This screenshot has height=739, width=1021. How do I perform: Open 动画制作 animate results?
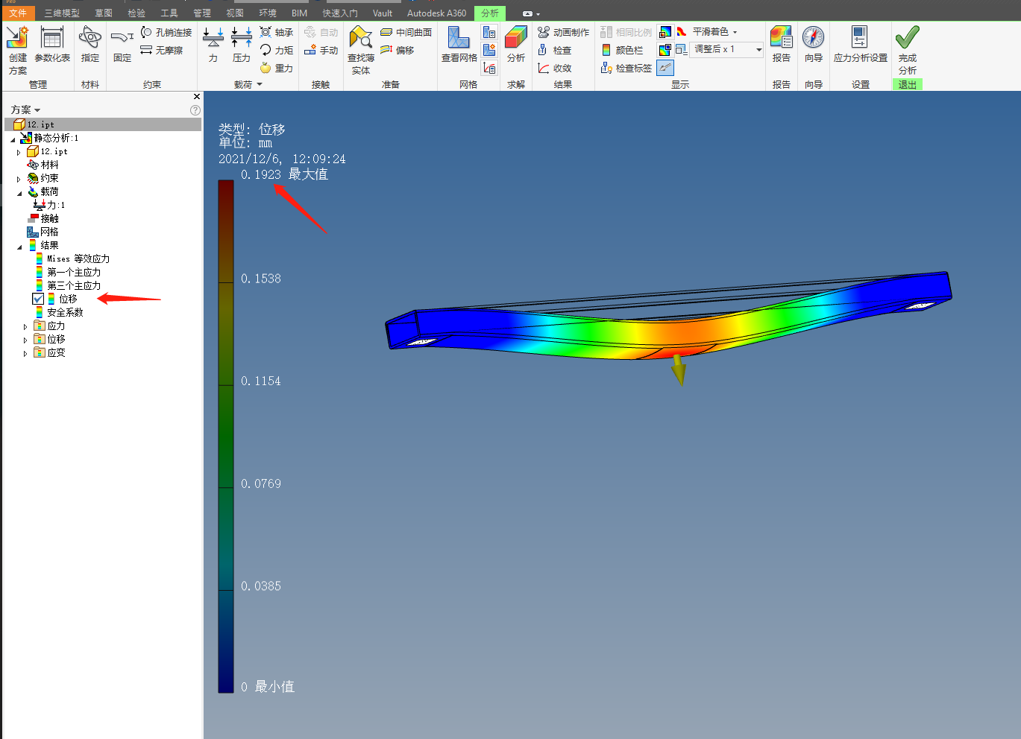tap(564, 32)
